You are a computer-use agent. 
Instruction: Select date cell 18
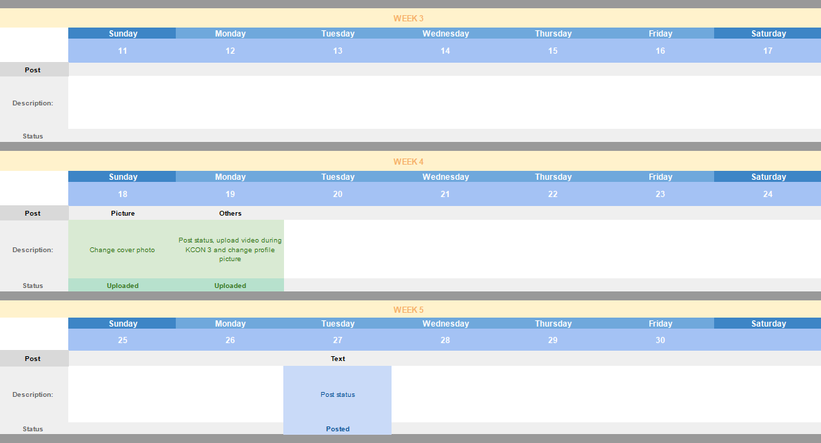123,194
